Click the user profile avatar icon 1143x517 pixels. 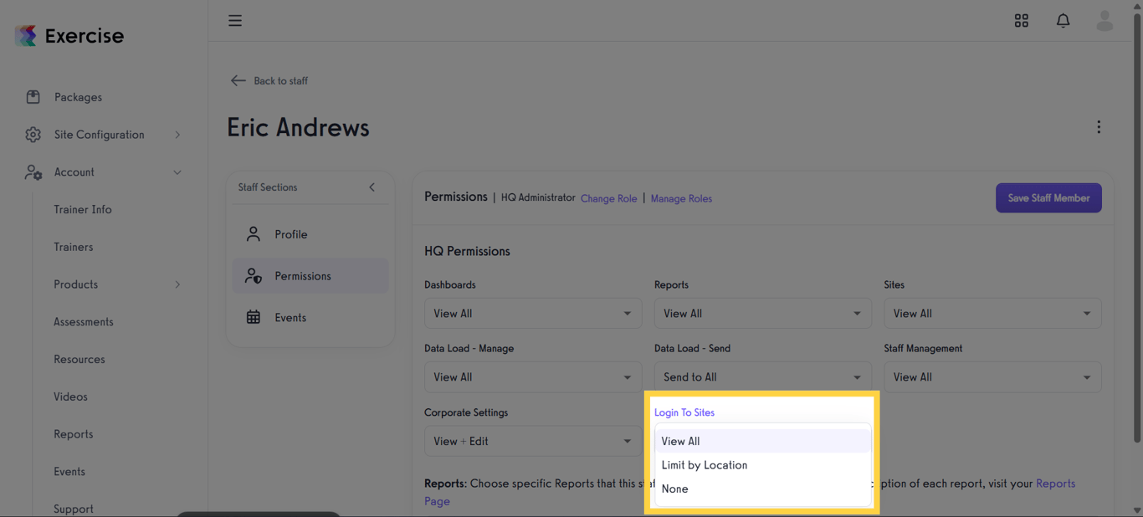1104,20
